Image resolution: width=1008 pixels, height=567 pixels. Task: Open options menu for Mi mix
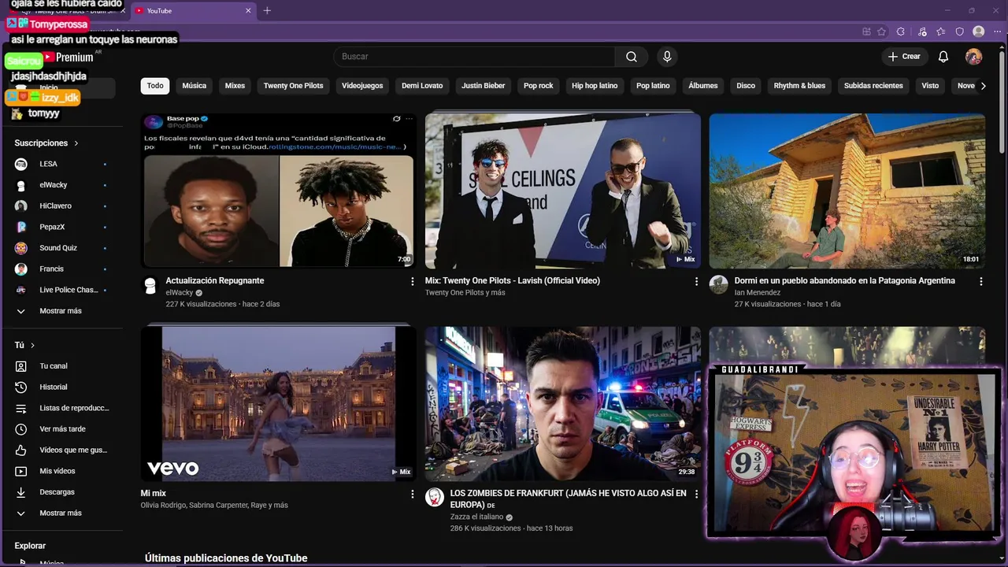click(412, 494)
